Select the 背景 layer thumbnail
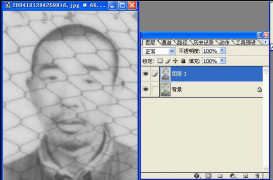Image resolution: width=273 pixels, height=180 pixels. pyautogui.click(x=166, y=90)
